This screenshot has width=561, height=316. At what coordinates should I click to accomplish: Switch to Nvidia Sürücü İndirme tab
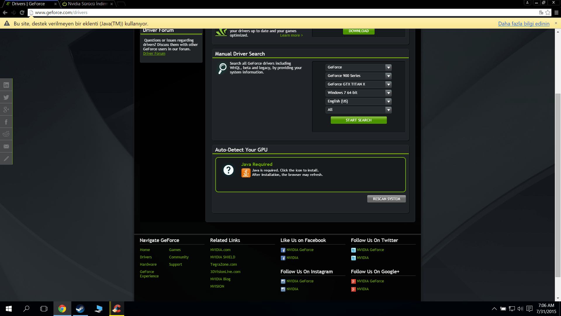coord(88,4)
